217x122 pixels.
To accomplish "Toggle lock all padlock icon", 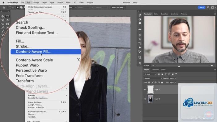I will coord(162,82).
